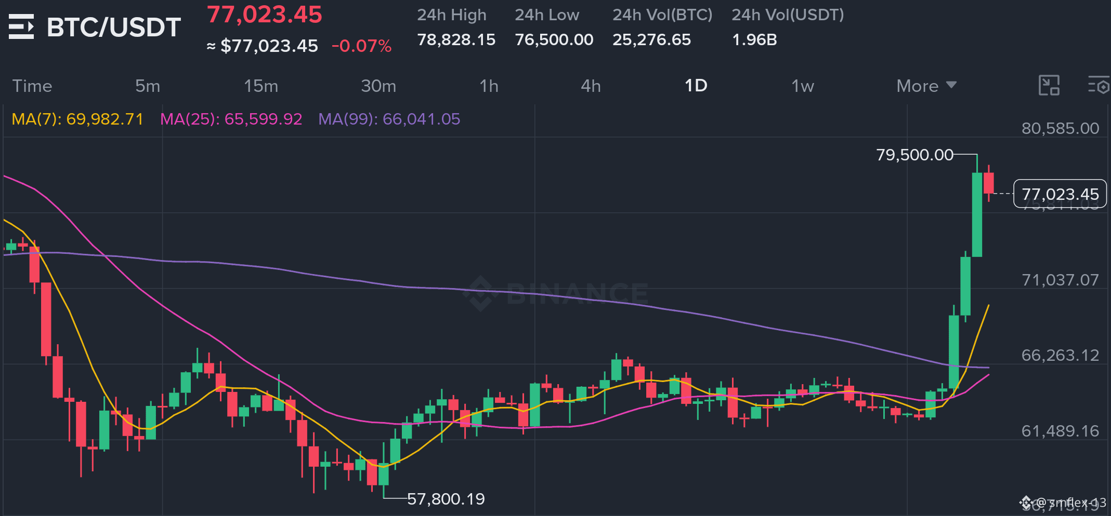1111x516 pixels.
Task: Click the 24h Low value 76,500.00
Action: (554, 40)
